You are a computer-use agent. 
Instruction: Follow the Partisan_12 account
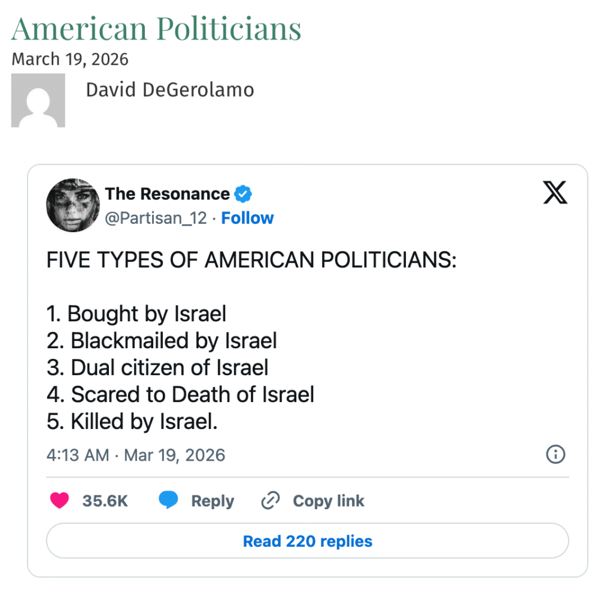coord(247,218)
